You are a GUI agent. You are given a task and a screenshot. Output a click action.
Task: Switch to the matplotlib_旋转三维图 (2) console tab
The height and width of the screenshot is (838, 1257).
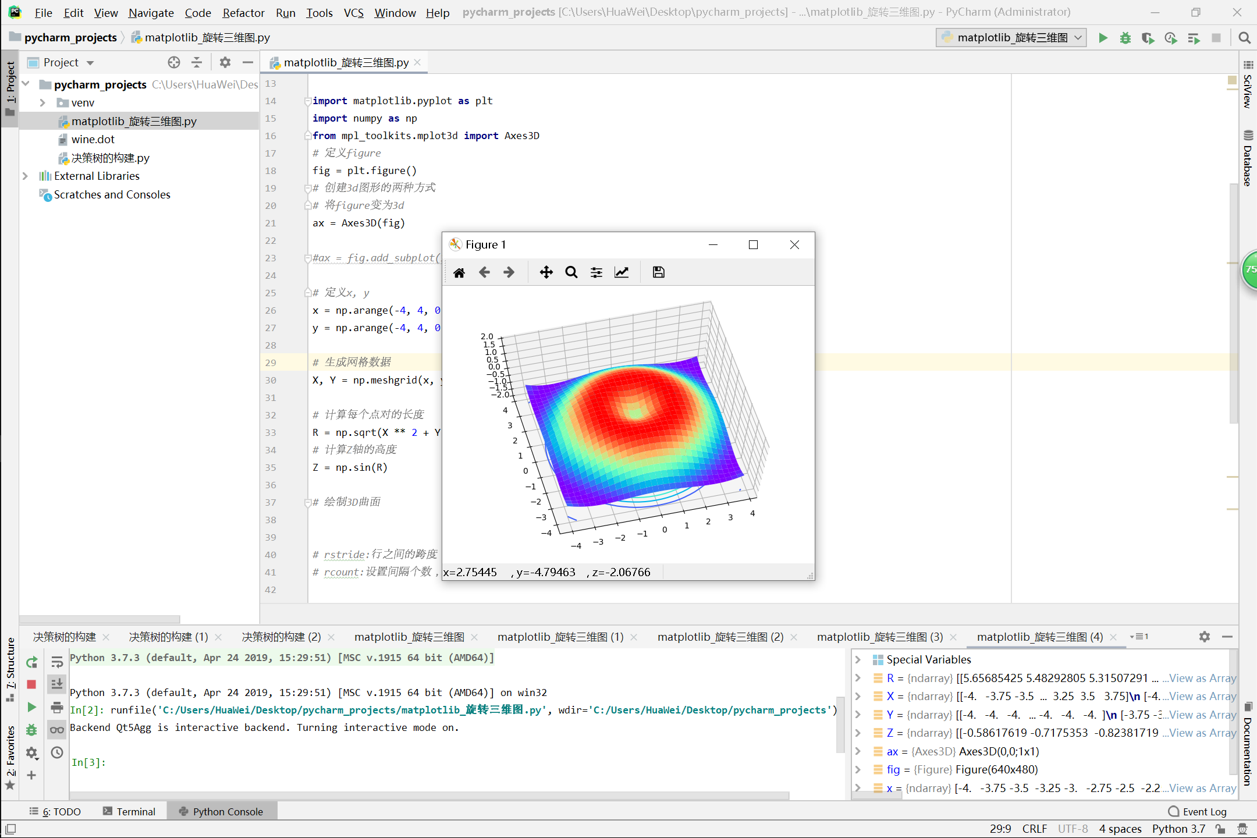(x=720, y=637)
